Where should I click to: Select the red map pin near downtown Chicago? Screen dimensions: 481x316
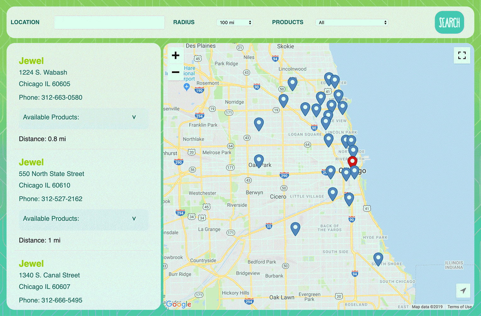point(352,162)
